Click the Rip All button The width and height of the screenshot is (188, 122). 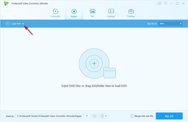[169, 116]
